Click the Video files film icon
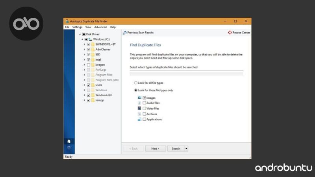The height and width of the screenshot is (177, 315). pyautogui.click(x=139, y=108)
